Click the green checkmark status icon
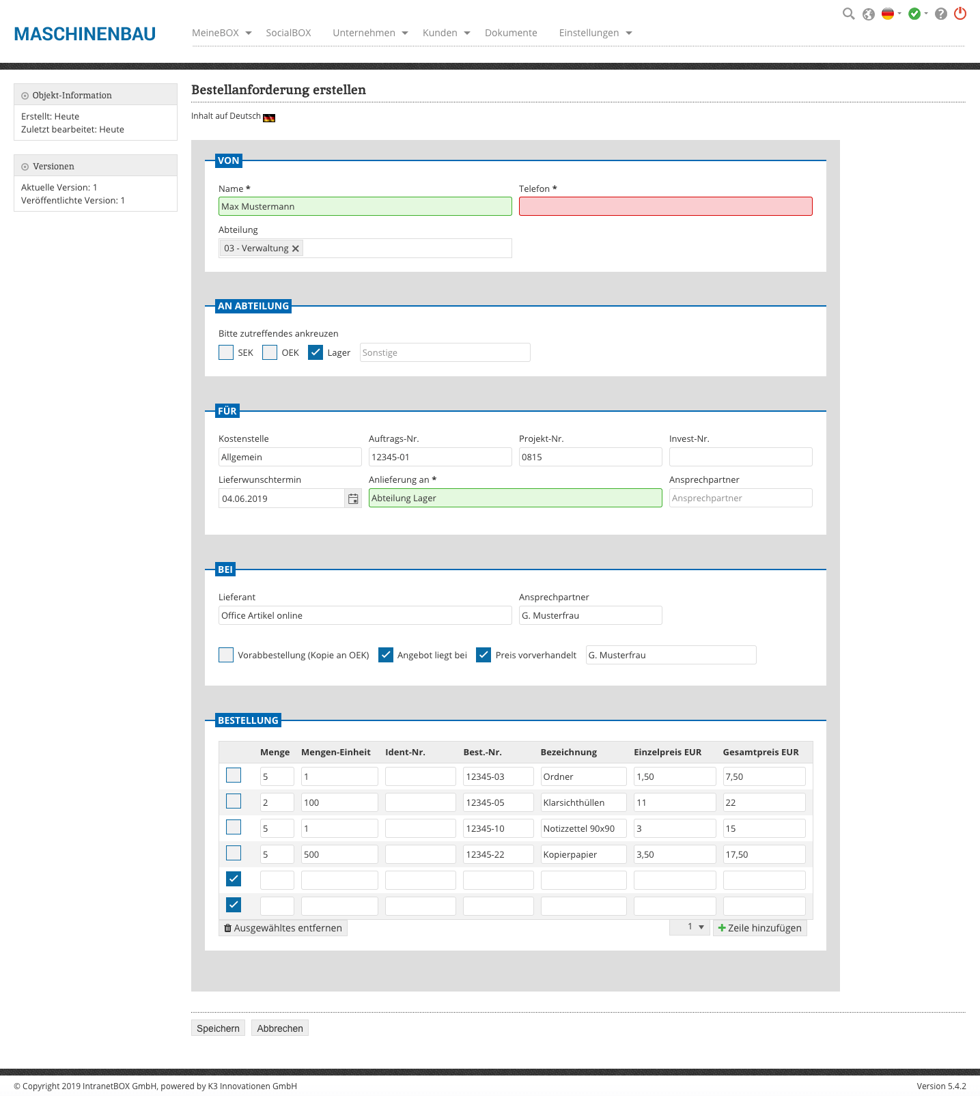This screenshot has height=1096, width=980. [x=914, y=14]
